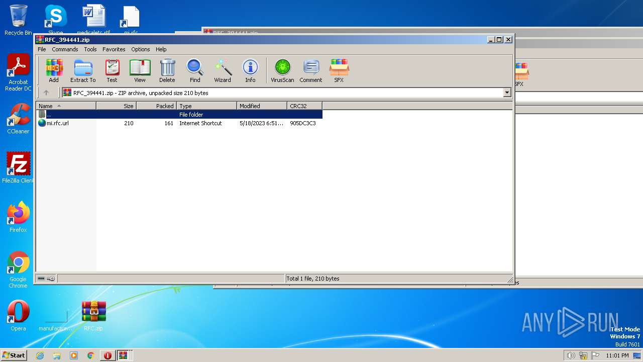Open the Start menu

(14, 355)
